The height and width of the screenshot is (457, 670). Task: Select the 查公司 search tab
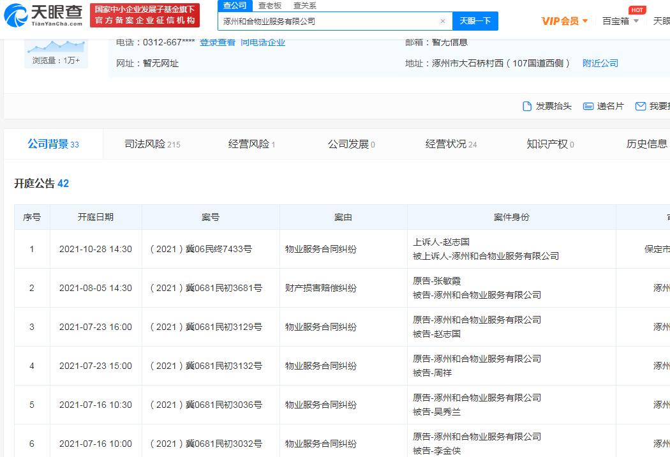234,6
